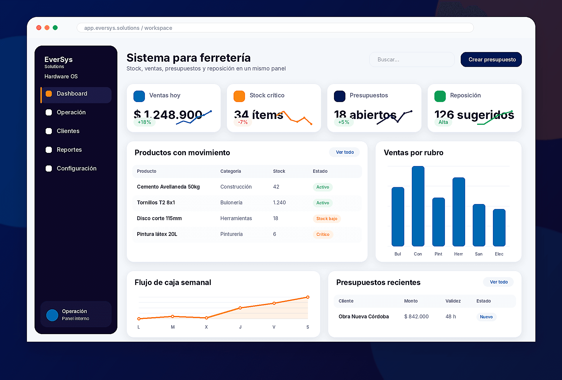The height and width of the screenshot is (380, 562).
Task: Open Configuración from the sidebar
Action: (76, 168)
